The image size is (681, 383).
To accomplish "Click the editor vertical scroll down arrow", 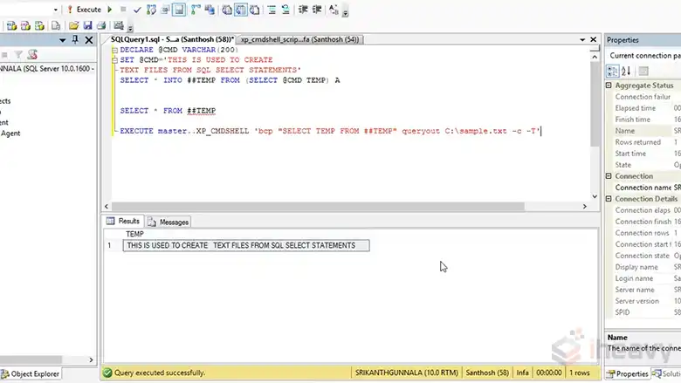I will 595,196.
